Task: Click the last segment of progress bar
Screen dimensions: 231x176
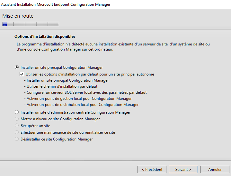Action: tap(53, 24)
